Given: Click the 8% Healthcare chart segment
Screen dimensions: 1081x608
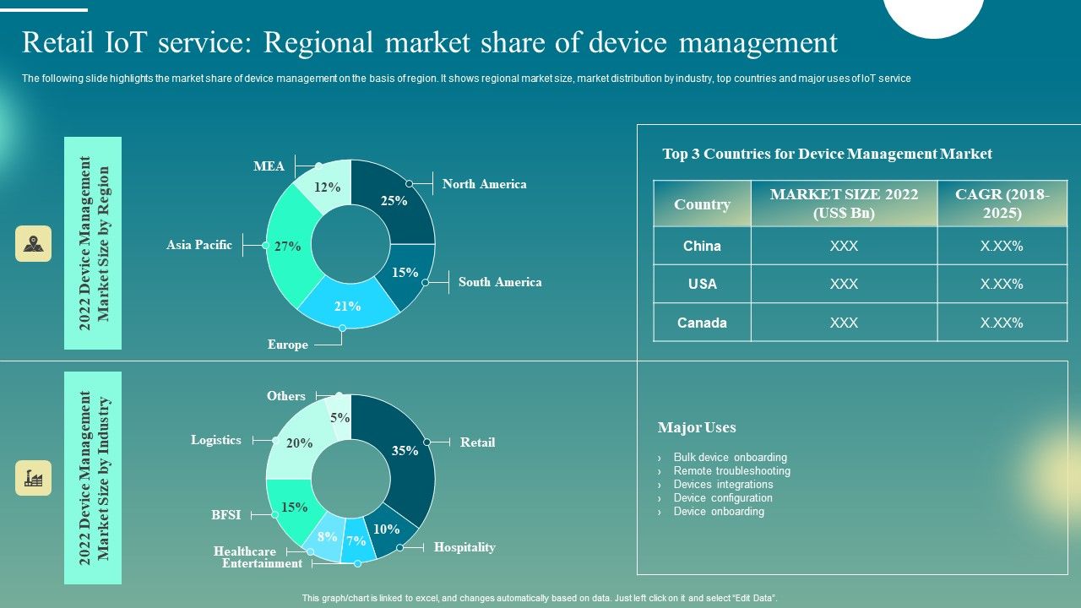Looking at the screenshot, I should [327, 538].
